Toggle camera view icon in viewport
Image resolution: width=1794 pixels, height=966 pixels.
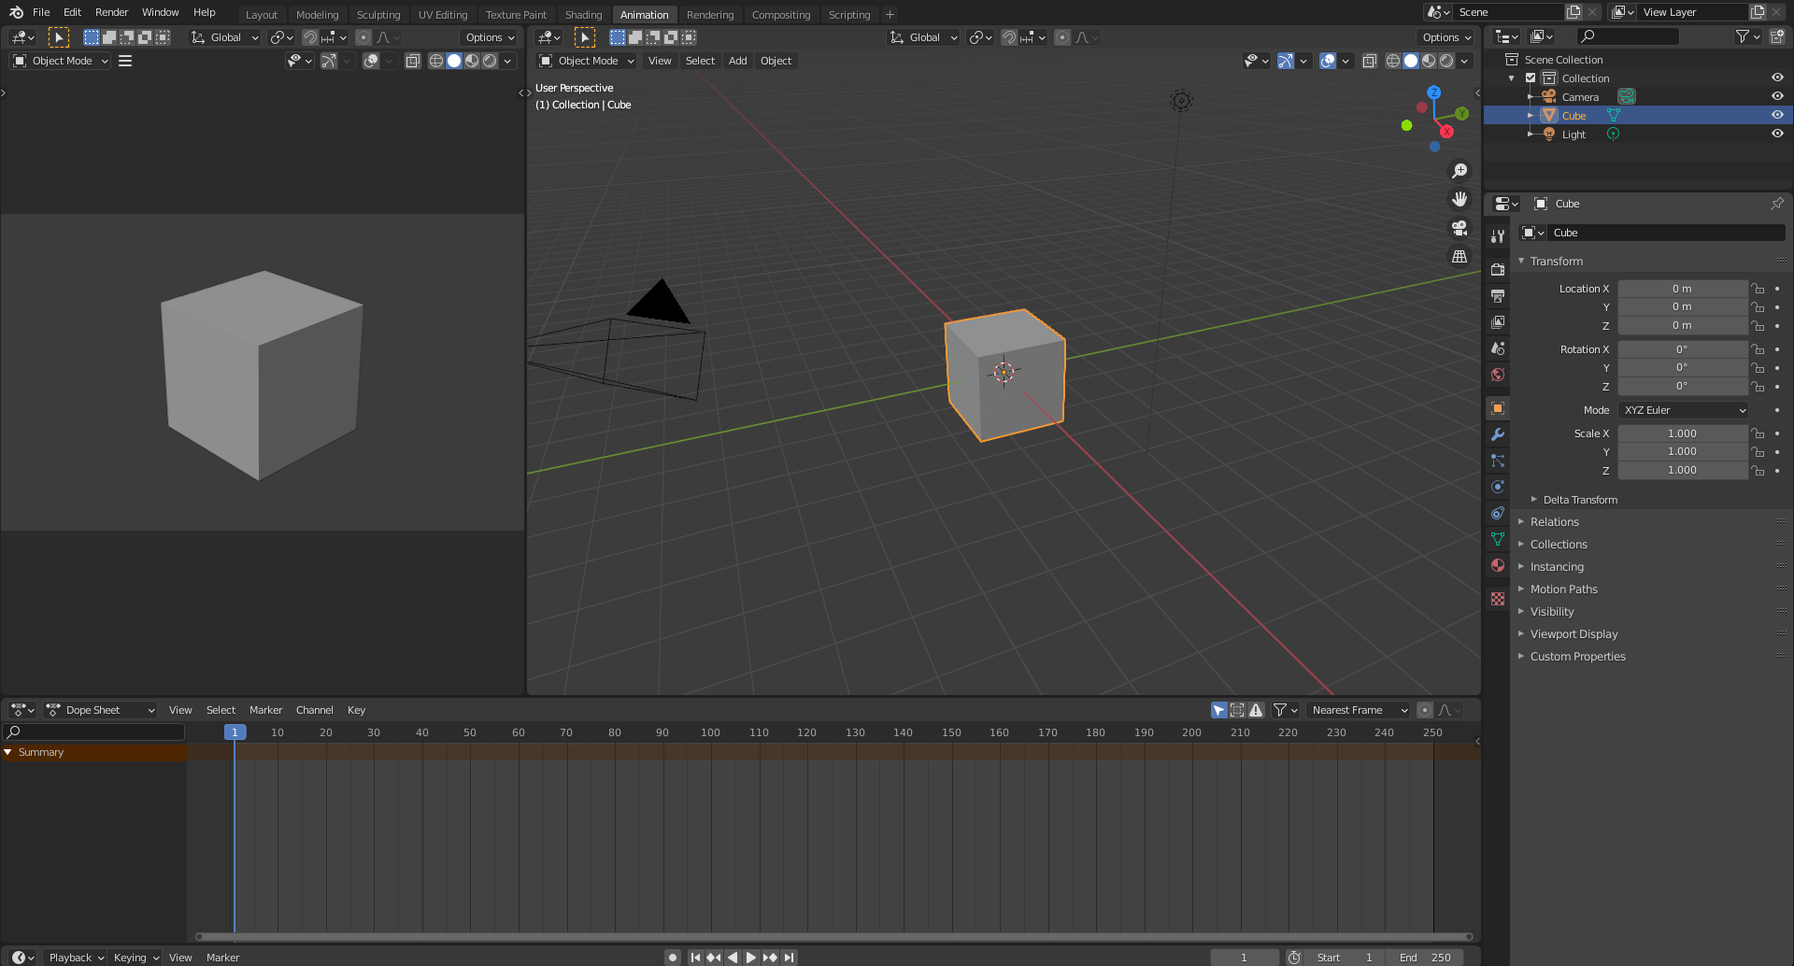pos(1459,228)
